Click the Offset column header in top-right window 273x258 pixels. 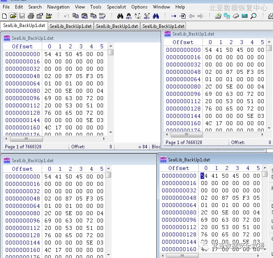click(183, 42)
